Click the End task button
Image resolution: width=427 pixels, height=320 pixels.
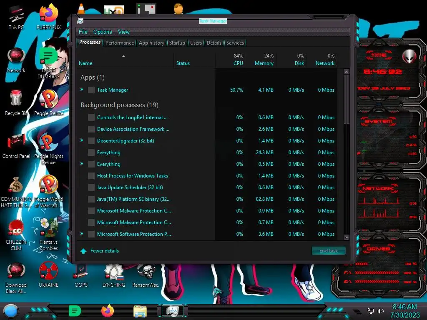329,250
